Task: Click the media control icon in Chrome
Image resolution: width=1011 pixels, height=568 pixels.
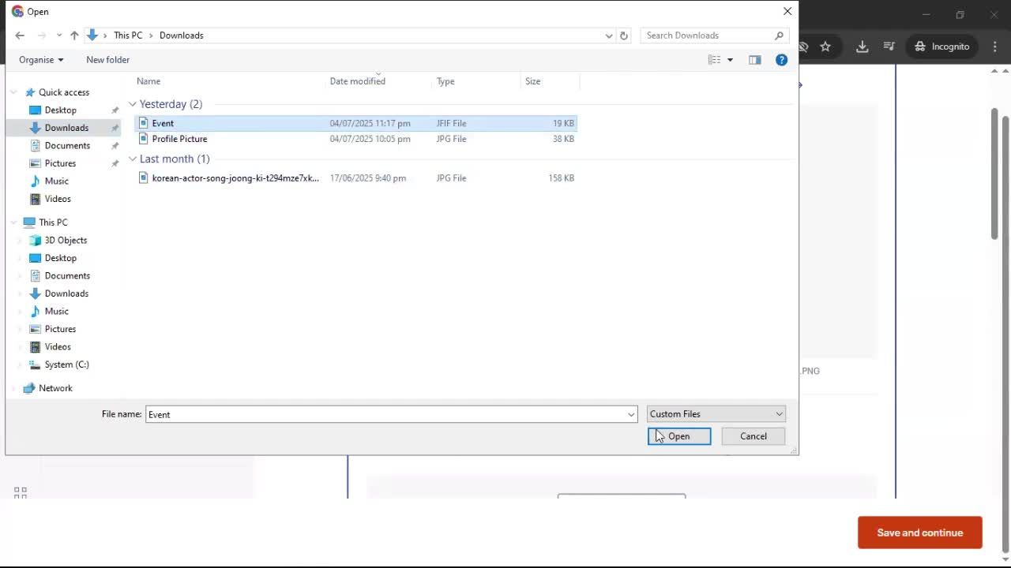Action: click(889, 47)
